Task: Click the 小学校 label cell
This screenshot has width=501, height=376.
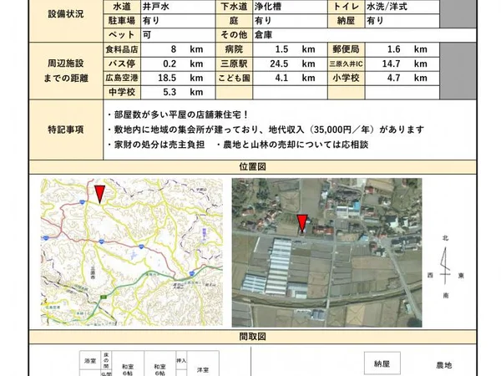Action: click(x=347, y=78)
